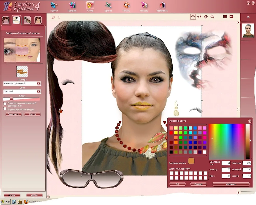Viewport: 256px width, 205px height.
Task: Click the Блеск slider handle
Action: click(11, 99)
